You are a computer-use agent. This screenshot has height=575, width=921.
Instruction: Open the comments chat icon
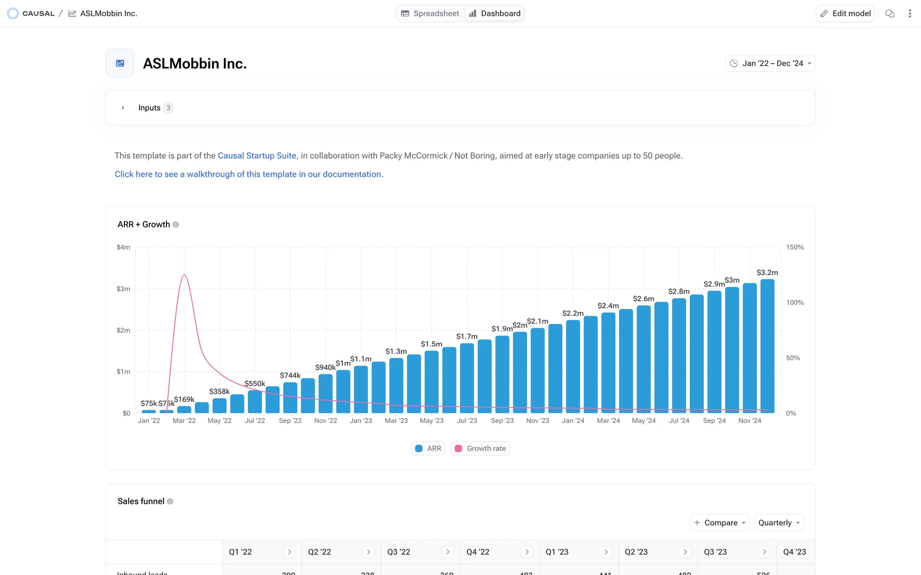pos(890,13)
